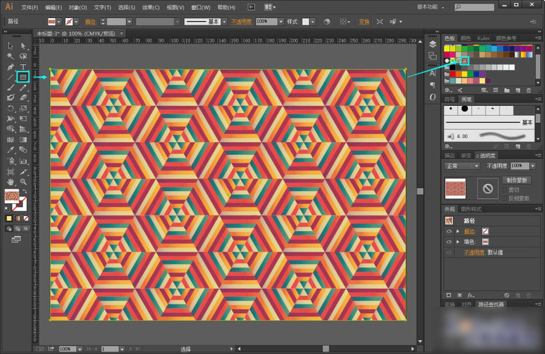The width and height of the screenshot is (545, 354).
Task: Expand the 描边 row disclosure triangle
Action: point(458,231)
